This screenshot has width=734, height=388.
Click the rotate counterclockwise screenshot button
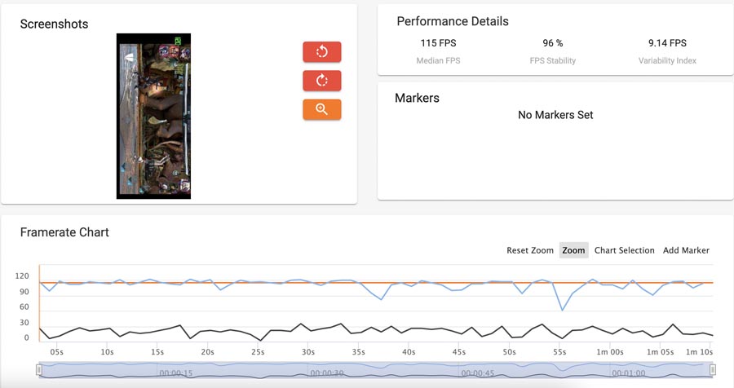point(321,52)
